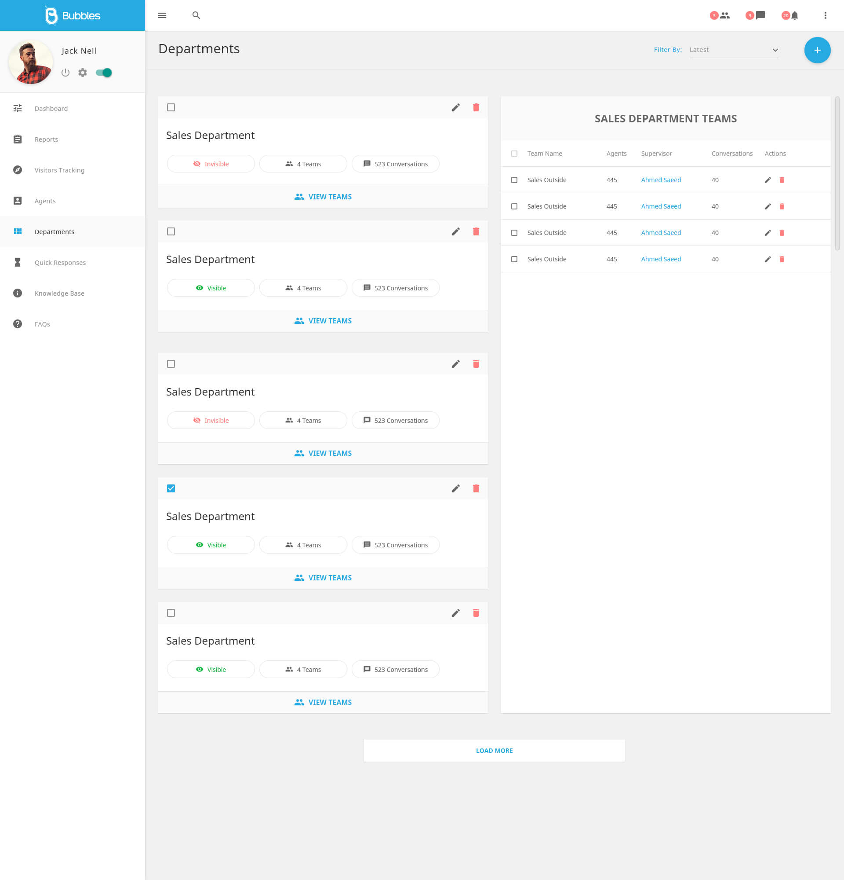This screenshot has width=844, height=880.
Task: Click the Supervisor column header
Action: (x=656, y=154)
